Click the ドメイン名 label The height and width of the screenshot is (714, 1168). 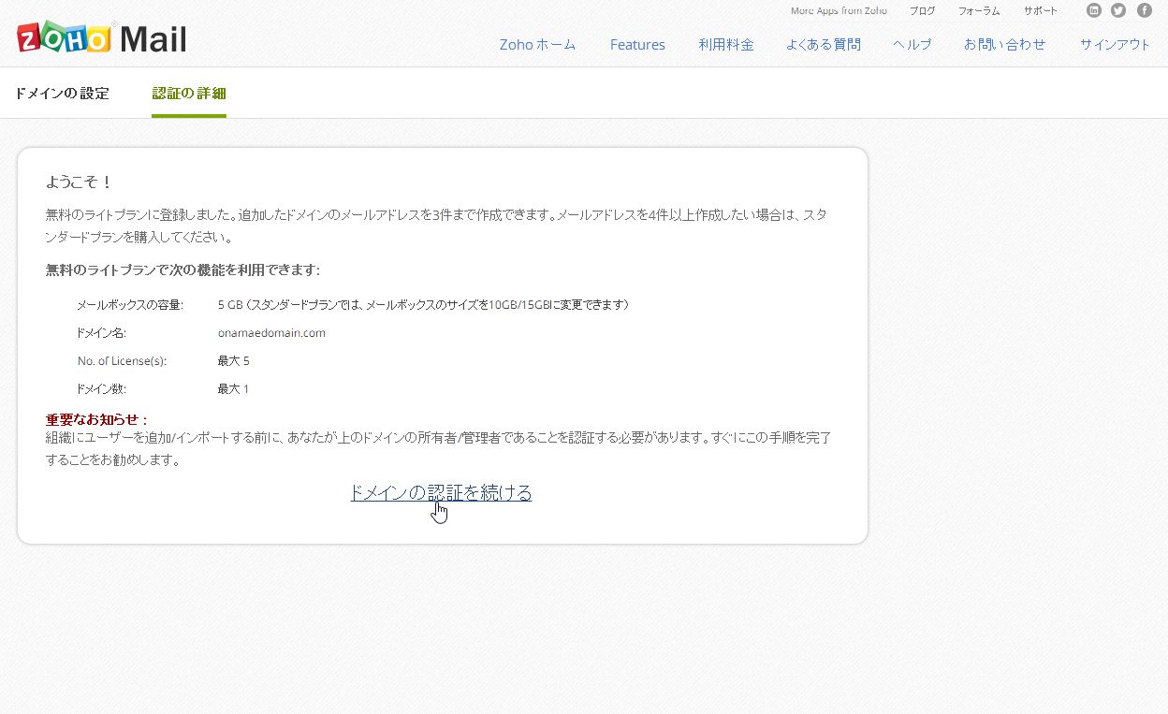[101, 333]
